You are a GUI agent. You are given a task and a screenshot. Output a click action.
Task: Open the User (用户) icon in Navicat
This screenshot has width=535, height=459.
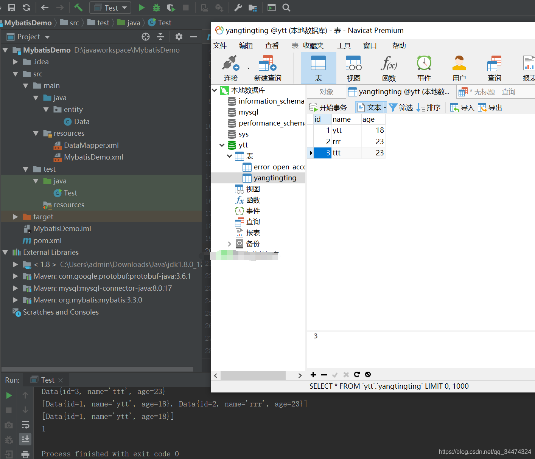point(459,68)
